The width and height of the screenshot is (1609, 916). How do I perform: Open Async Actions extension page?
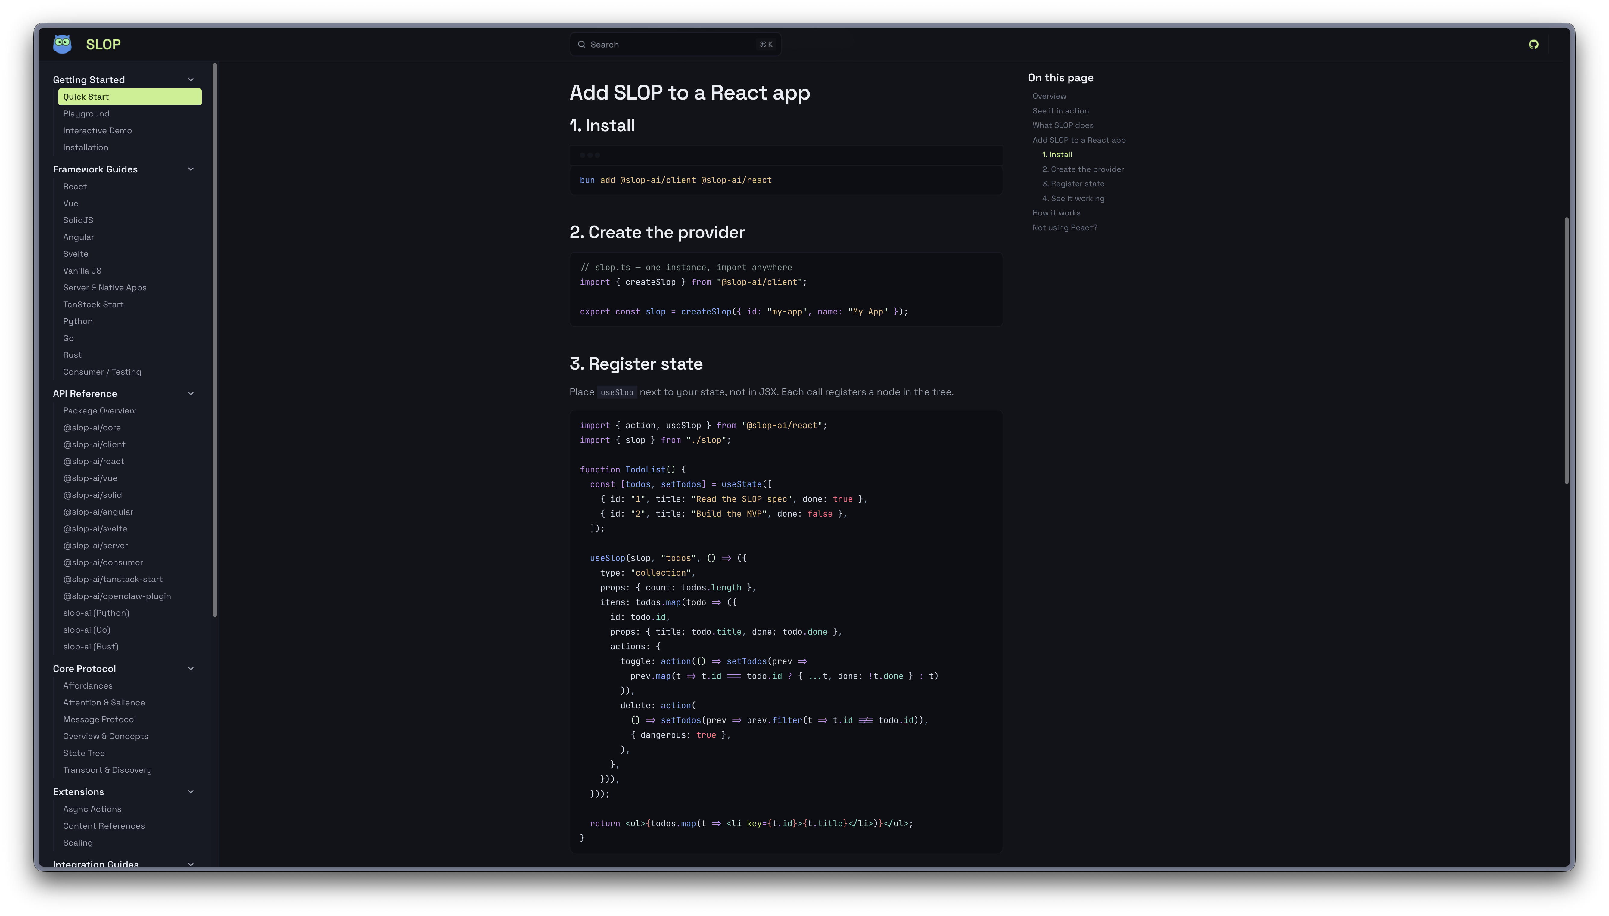92,810
